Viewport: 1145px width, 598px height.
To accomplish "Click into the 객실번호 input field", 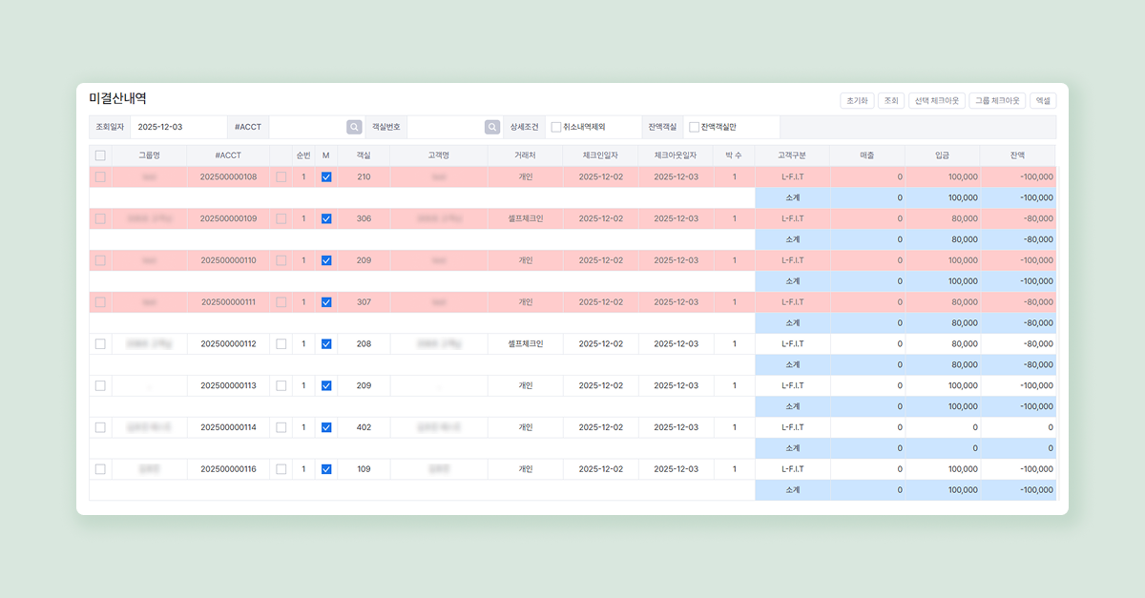I will point(445,127).
